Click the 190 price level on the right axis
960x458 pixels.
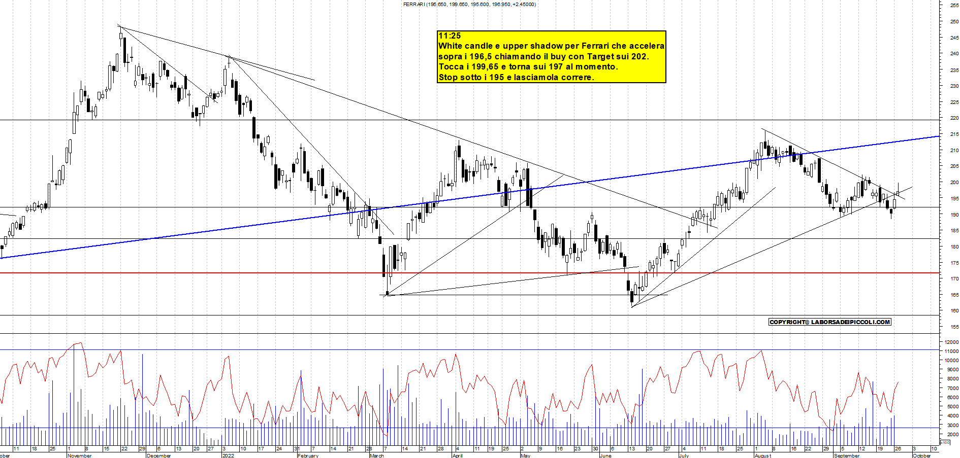point(954,215)
